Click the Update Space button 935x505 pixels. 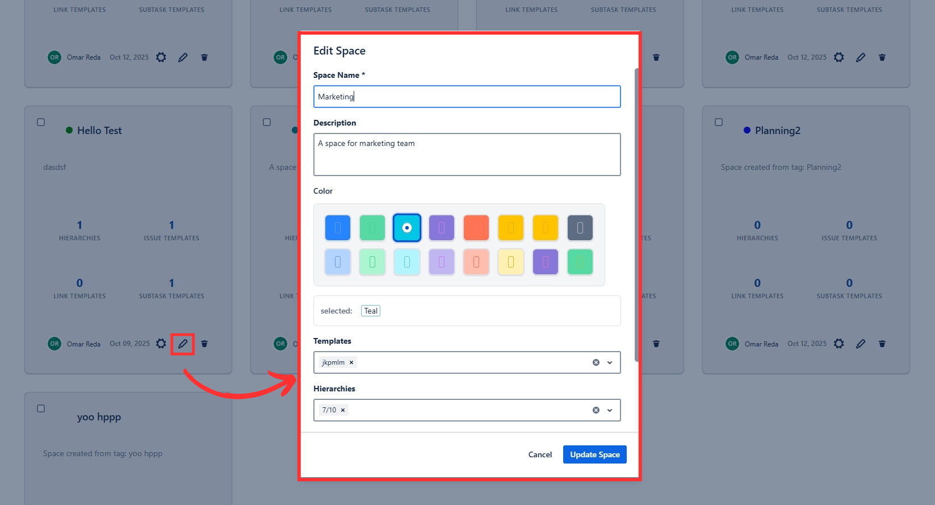click(594, 454)
